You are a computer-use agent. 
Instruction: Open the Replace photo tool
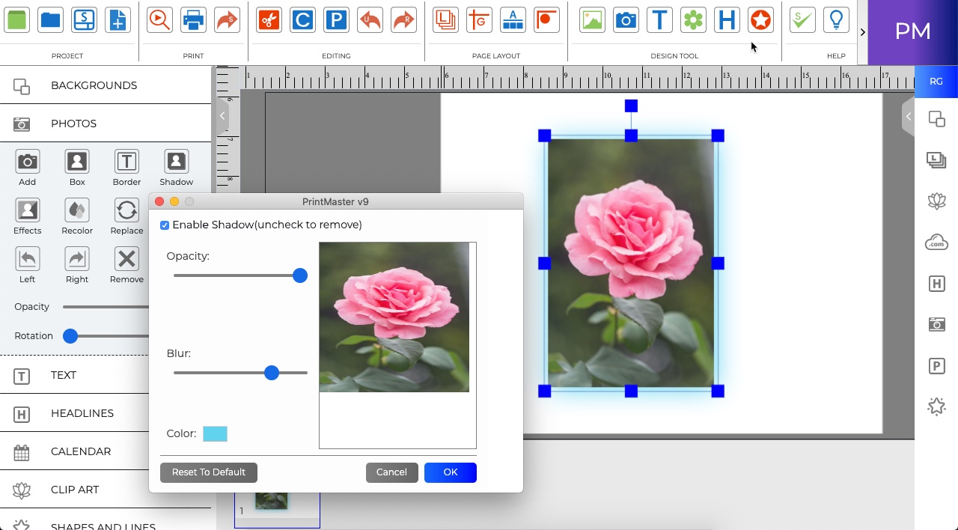coord(126,211)
